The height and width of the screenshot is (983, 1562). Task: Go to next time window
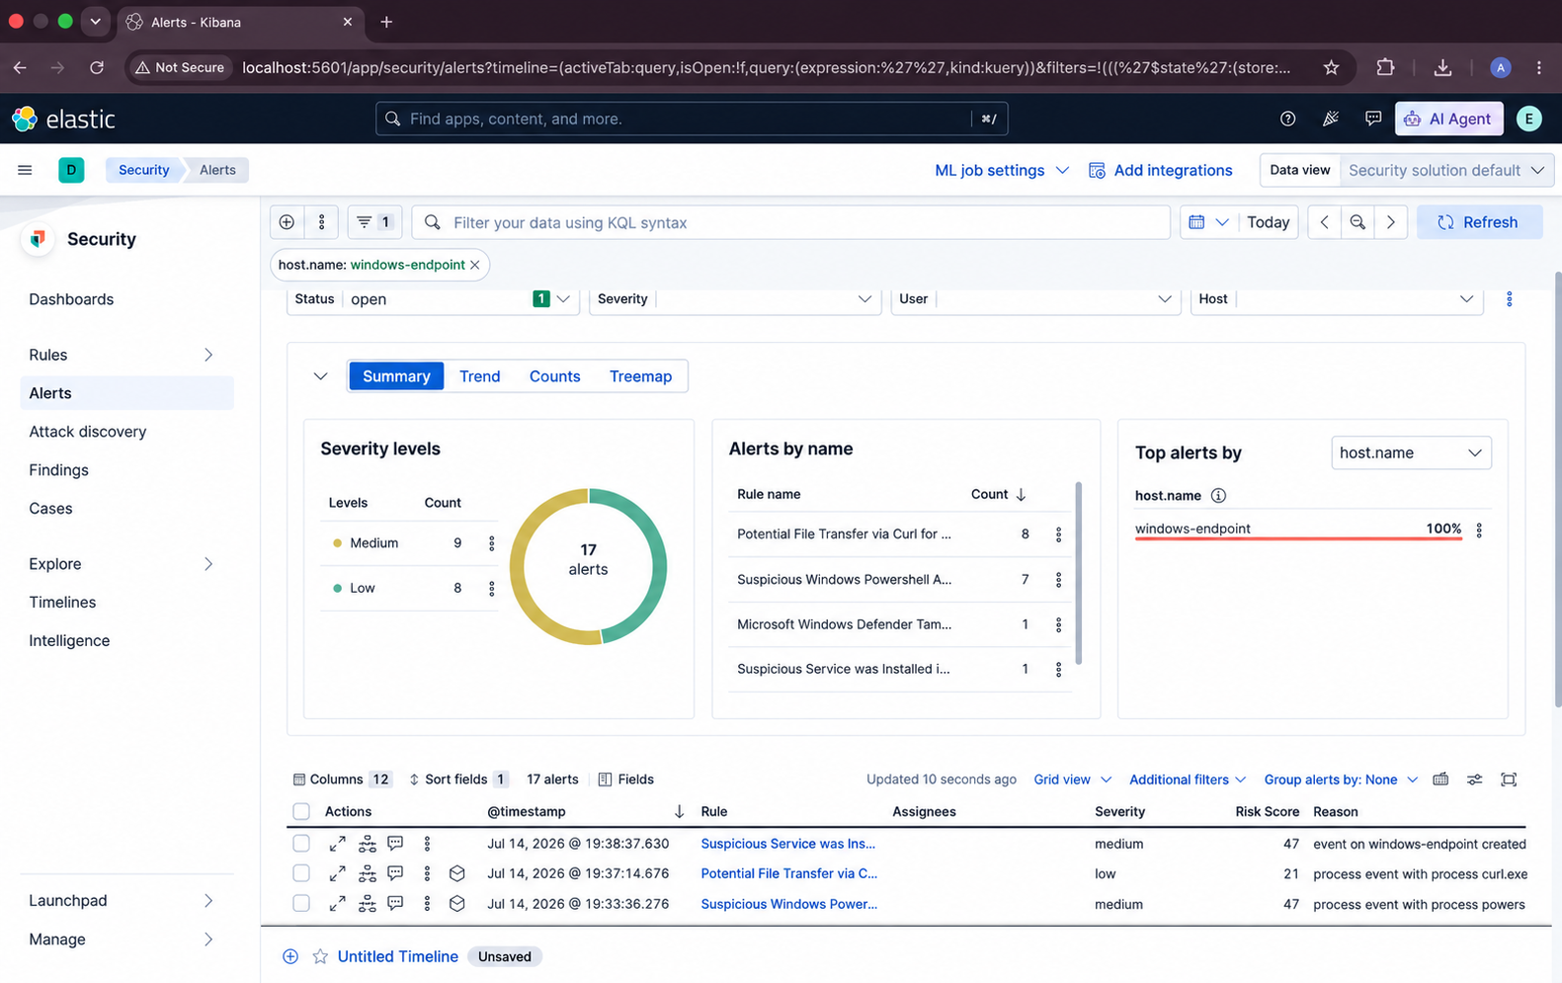1390,222
